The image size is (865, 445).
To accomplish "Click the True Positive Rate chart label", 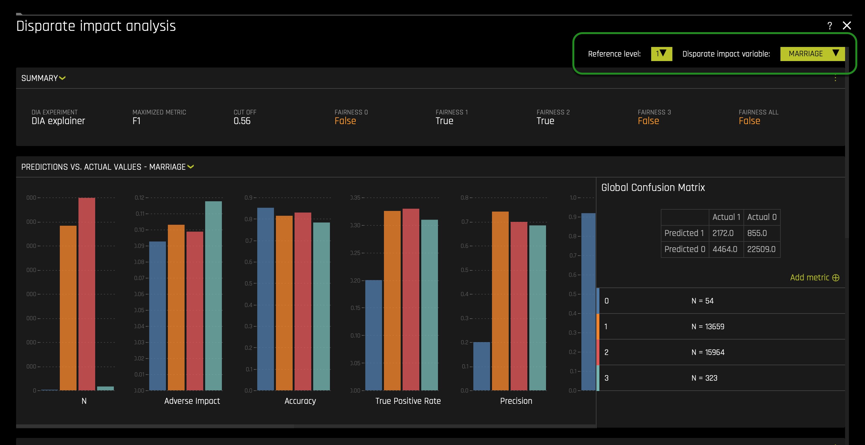I will point(408,401).
